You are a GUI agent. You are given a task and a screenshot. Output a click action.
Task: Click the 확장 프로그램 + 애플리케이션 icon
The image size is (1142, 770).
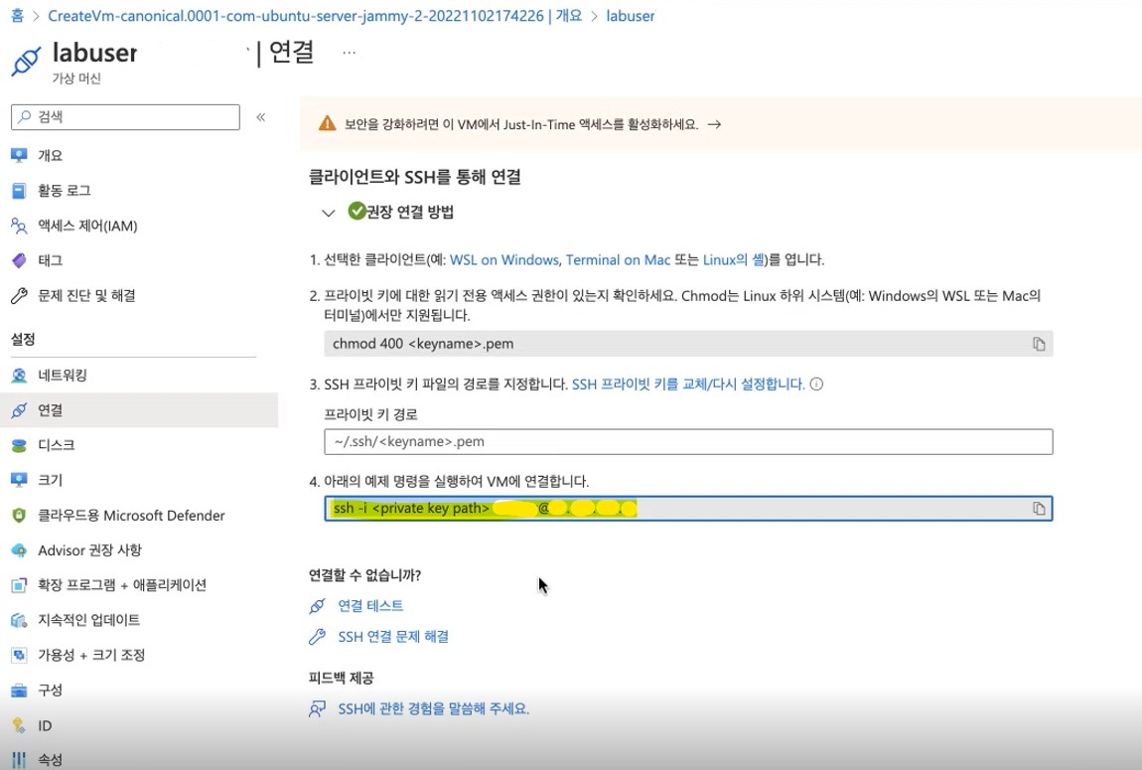tap(19, 585)
